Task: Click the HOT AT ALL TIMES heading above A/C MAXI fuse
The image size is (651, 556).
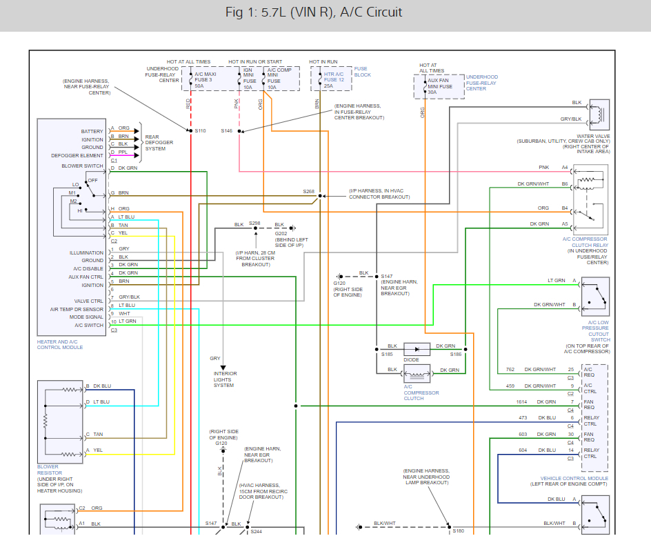Action: (x=188, y=62)
